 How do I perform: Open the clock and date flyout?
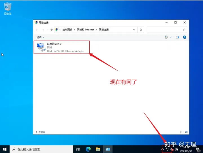[186, 149]
